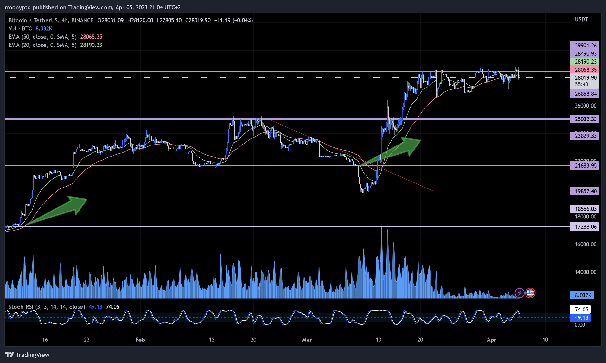This screenshot has height=363, width=606.
Task: Click the 55:43 candle countdown timer
Action: (x=582, y=84)
